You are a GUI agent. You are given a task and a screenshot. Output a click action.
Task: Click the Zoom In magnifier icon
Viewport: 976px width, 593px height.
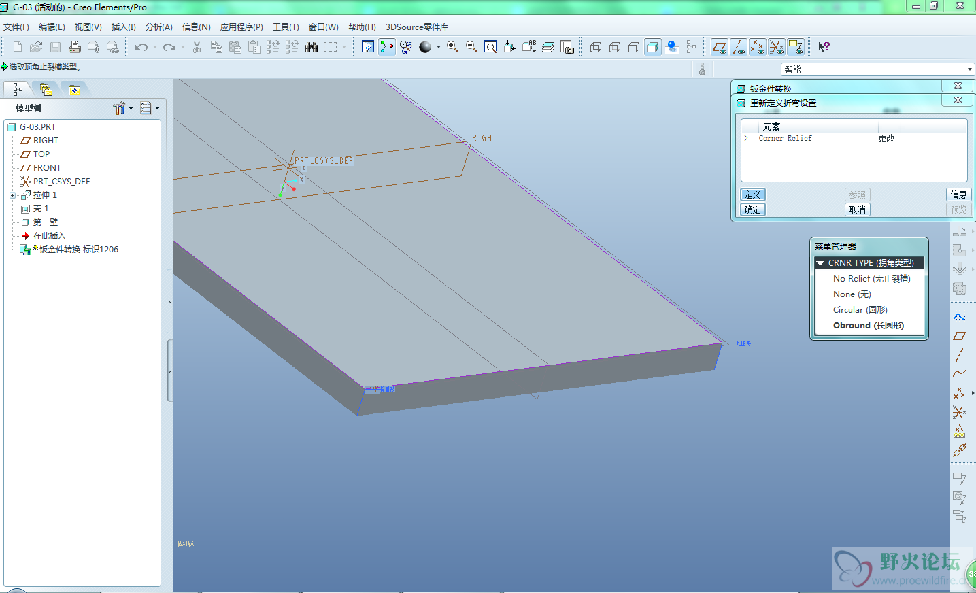(x=452, y=47)
